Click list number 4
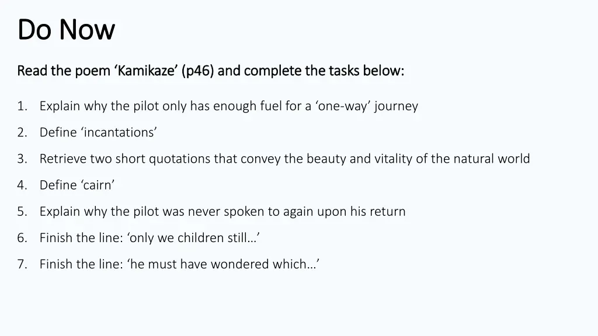Screen dimensions: 598x336 (22, 185)
